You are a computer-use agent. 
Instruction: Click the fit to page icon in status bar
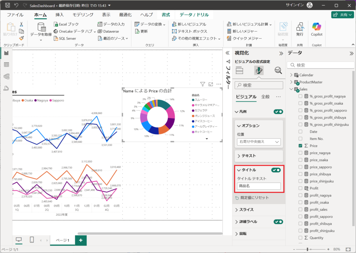348,250
